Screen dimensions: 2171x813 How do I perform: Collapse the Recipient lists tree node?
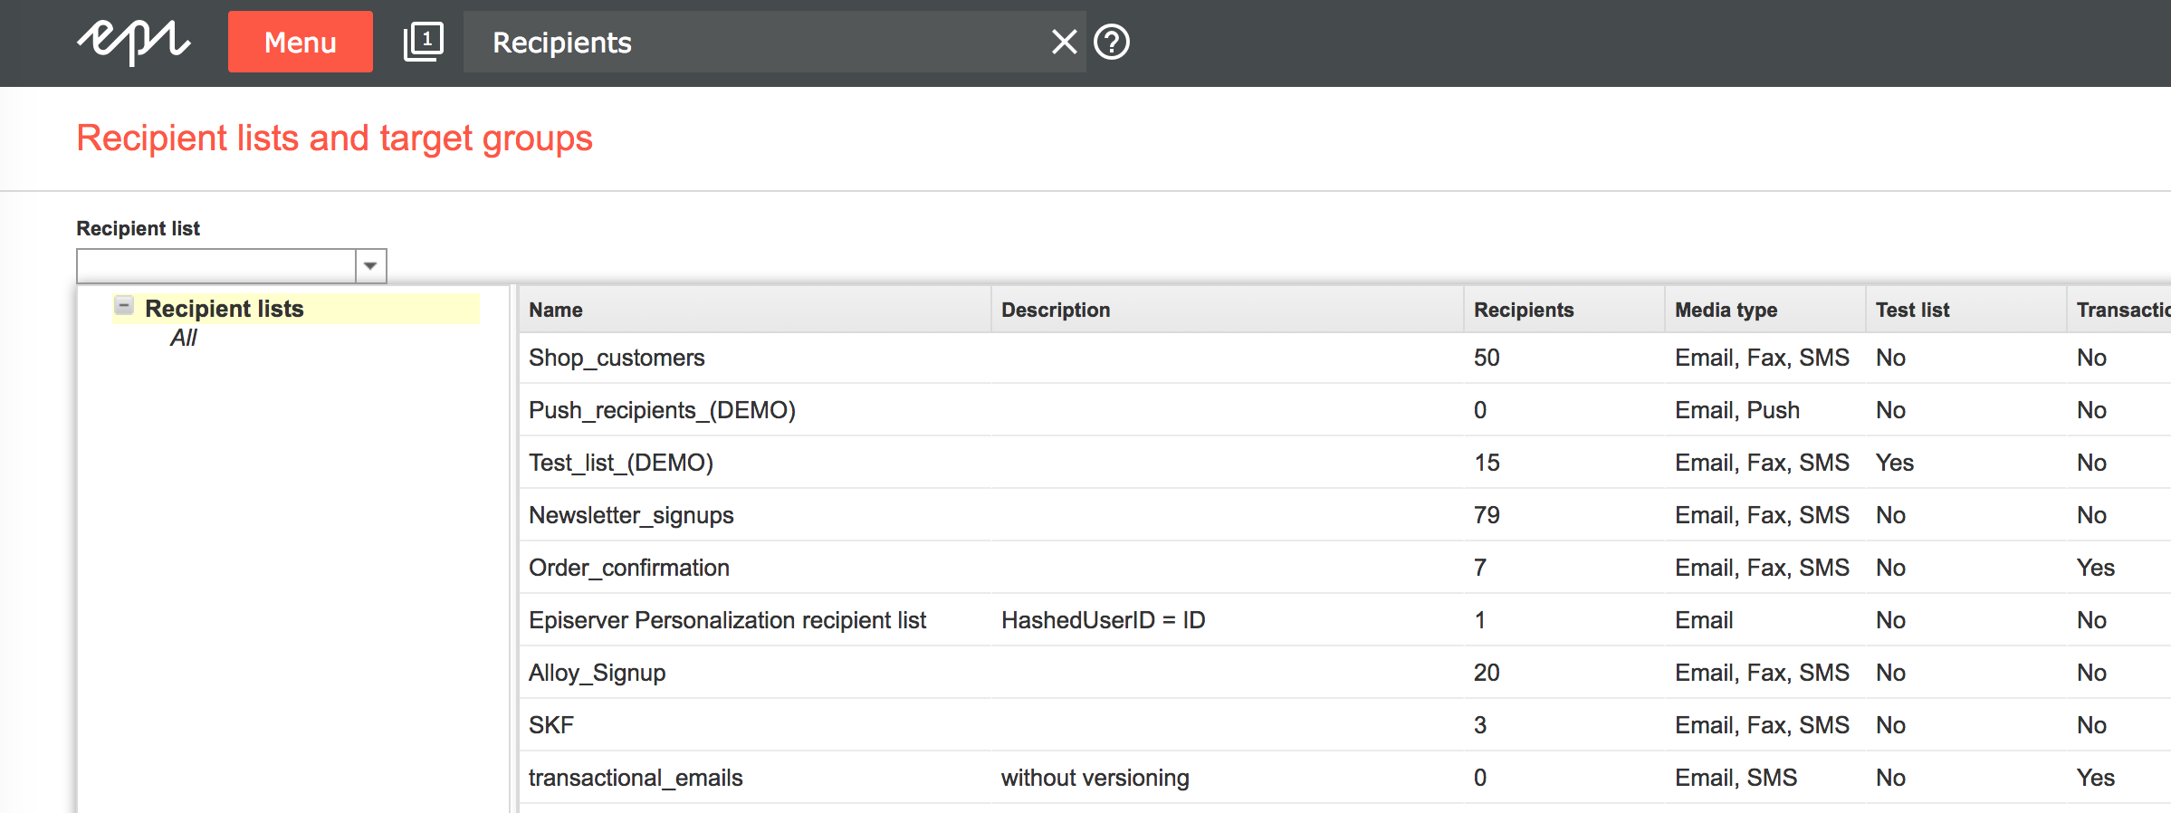pyautogui.click(x=125, y=306)
